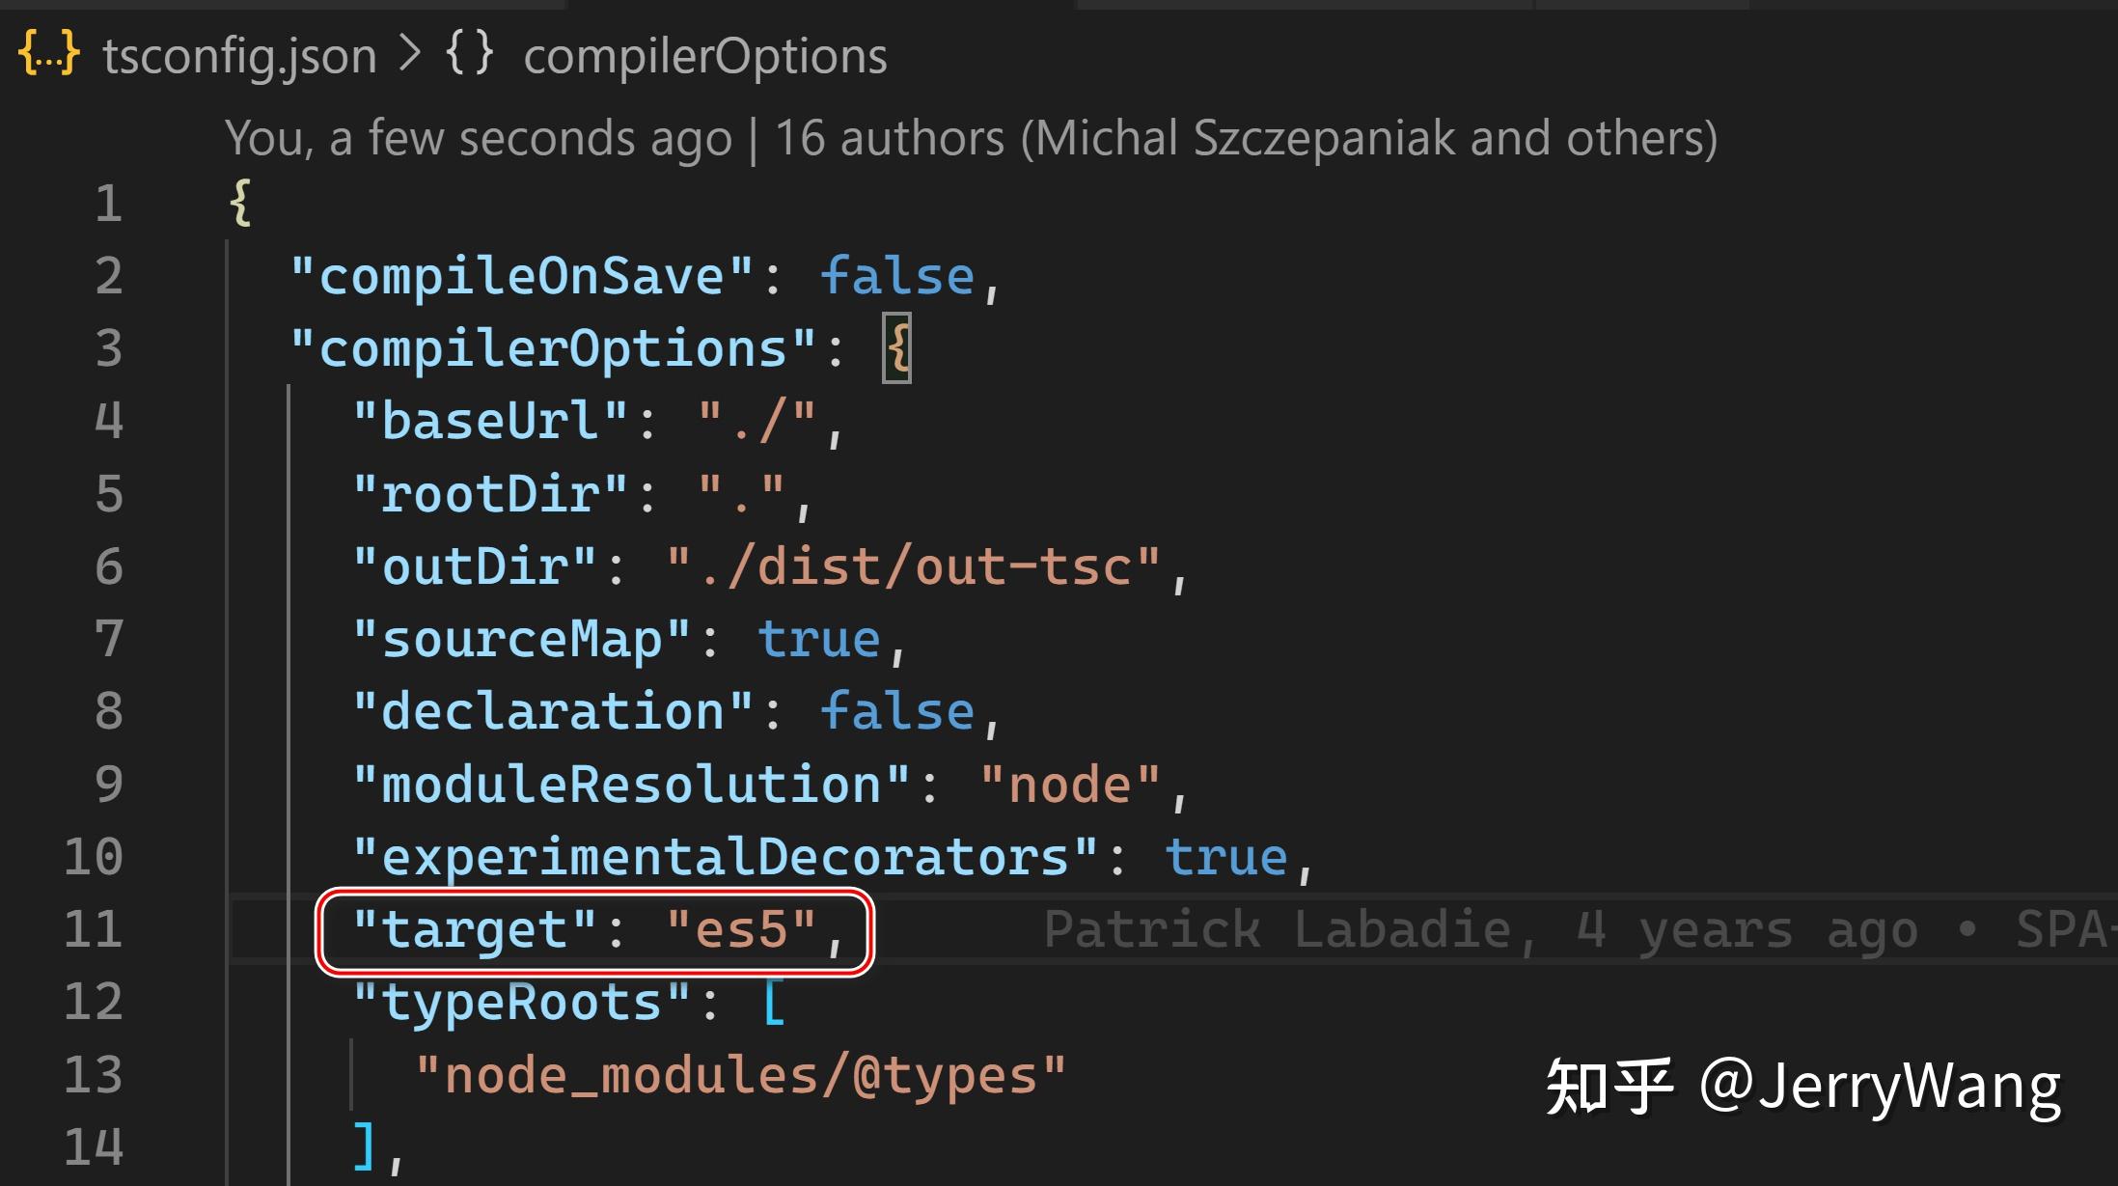Open the tsconfig.json breadcrumb item

[239, 56]
